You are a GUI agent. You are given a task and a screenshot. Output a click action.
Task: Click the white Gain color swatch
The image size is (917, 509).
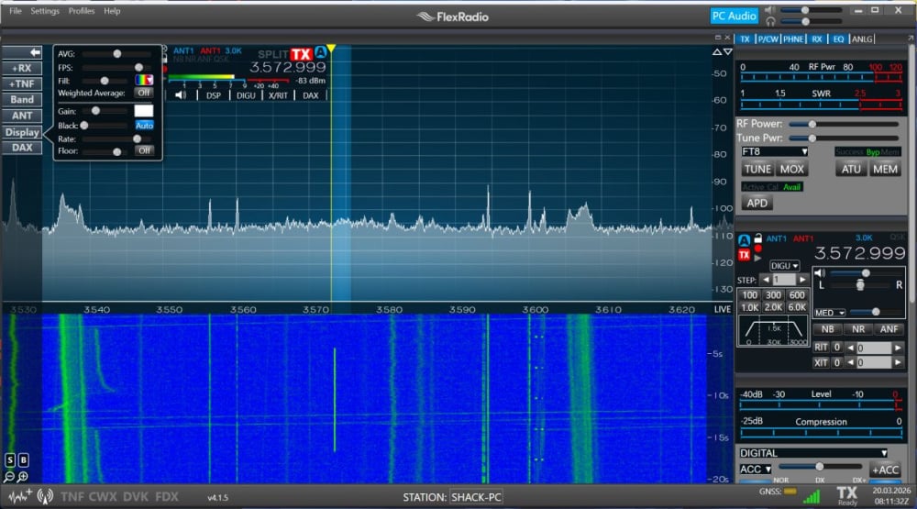[x=144, y=111]
